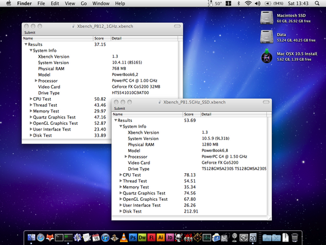The width and height of the screenshot is (326, 245).
Task: Toggle toolbar pill button in SSD window
Action: click(266, 102)
